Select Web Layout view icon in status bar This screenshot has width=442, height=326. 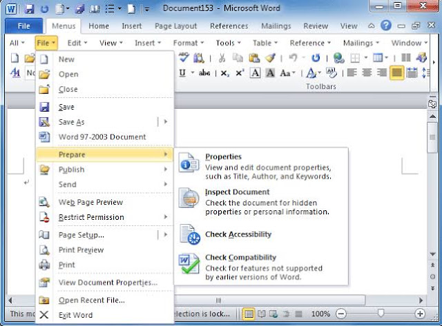click(x=273, y=314)
